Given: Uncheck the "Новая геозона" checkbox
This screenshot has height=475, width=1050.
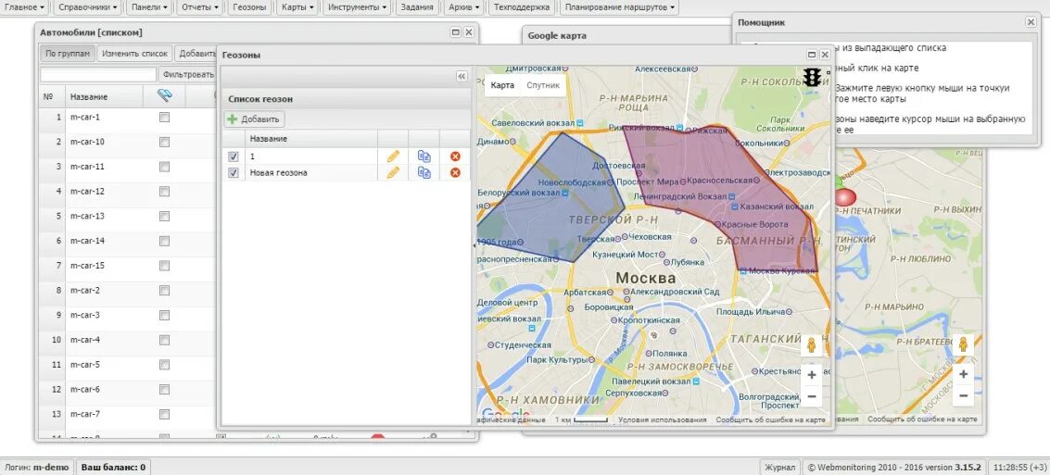Looking at the screenshot, I should tap(233, 172).
